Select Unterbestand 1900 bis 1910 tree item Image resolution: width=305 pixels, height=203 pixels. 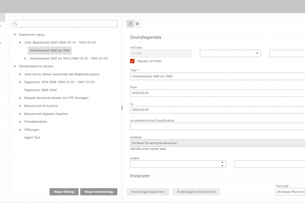(x=69, y=58)
